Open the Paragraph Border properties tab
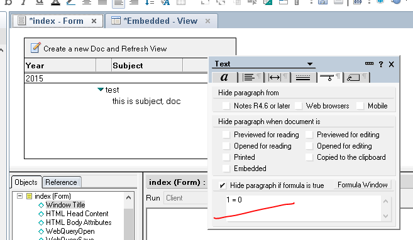The width and height of the screenshot is (413, 240). [x=303, y=77]
